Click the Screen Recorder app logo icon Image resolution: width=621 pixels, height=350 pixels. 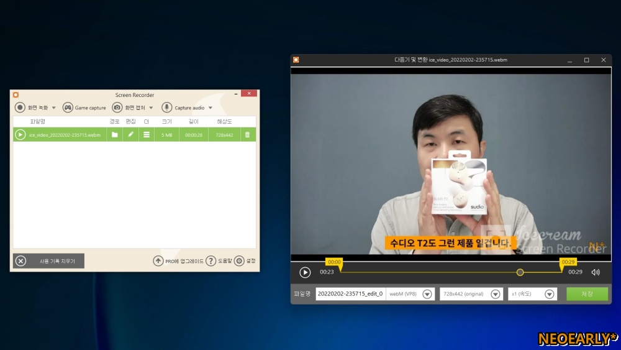16,94
